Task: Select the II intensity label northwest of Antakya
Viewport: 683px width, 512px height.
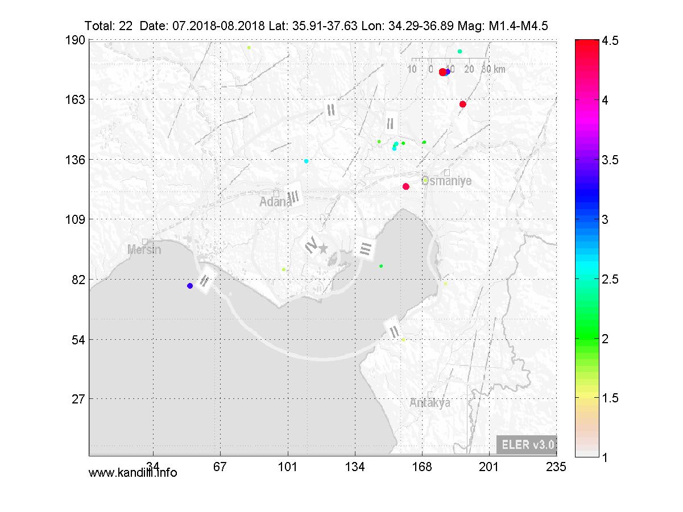Action: [x=394, y=330]
